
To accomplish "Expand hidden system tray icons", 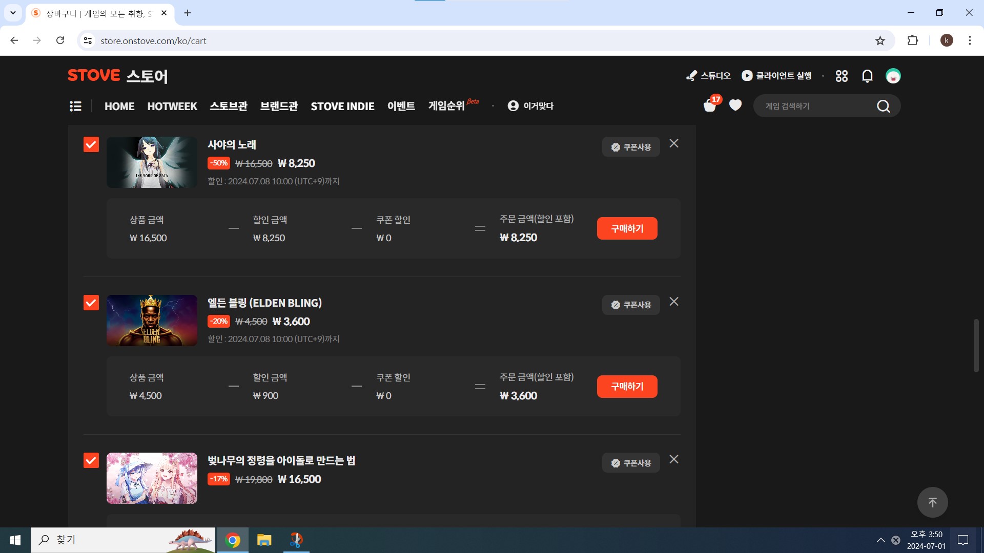I will click(880, 540).
